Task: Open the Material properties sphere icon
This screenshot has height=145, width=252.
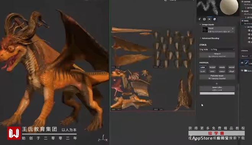Action: coord(215,19)
